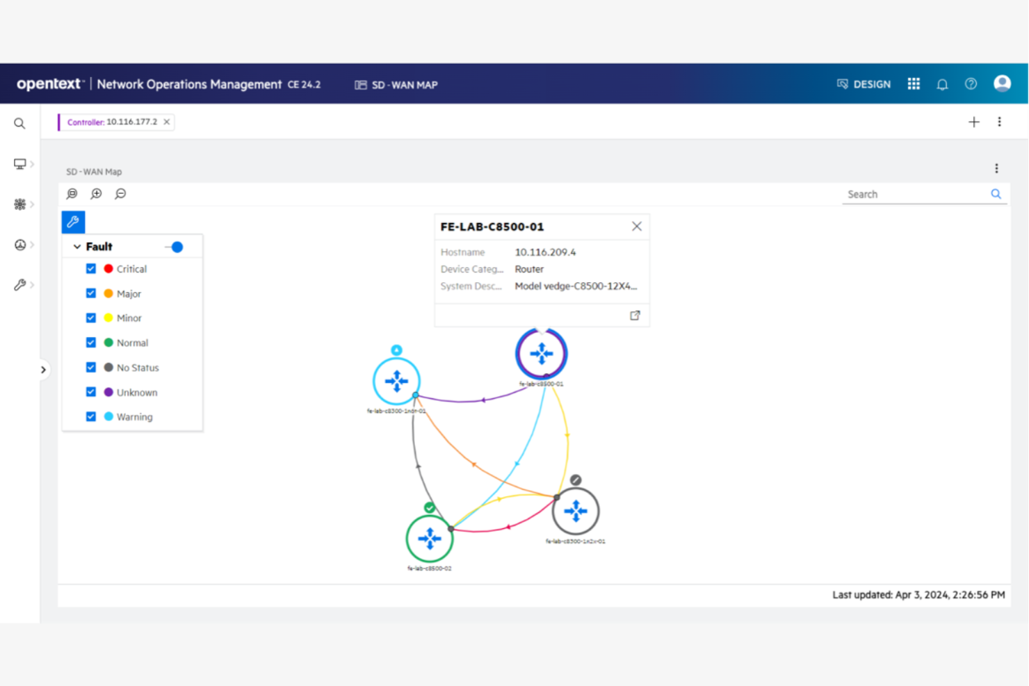Uncheck the Major checkbox

click(x=91, y=293)
